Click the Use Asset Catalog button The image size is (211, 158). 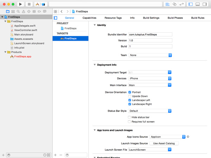pyautogui.click(x=164, y=143)
